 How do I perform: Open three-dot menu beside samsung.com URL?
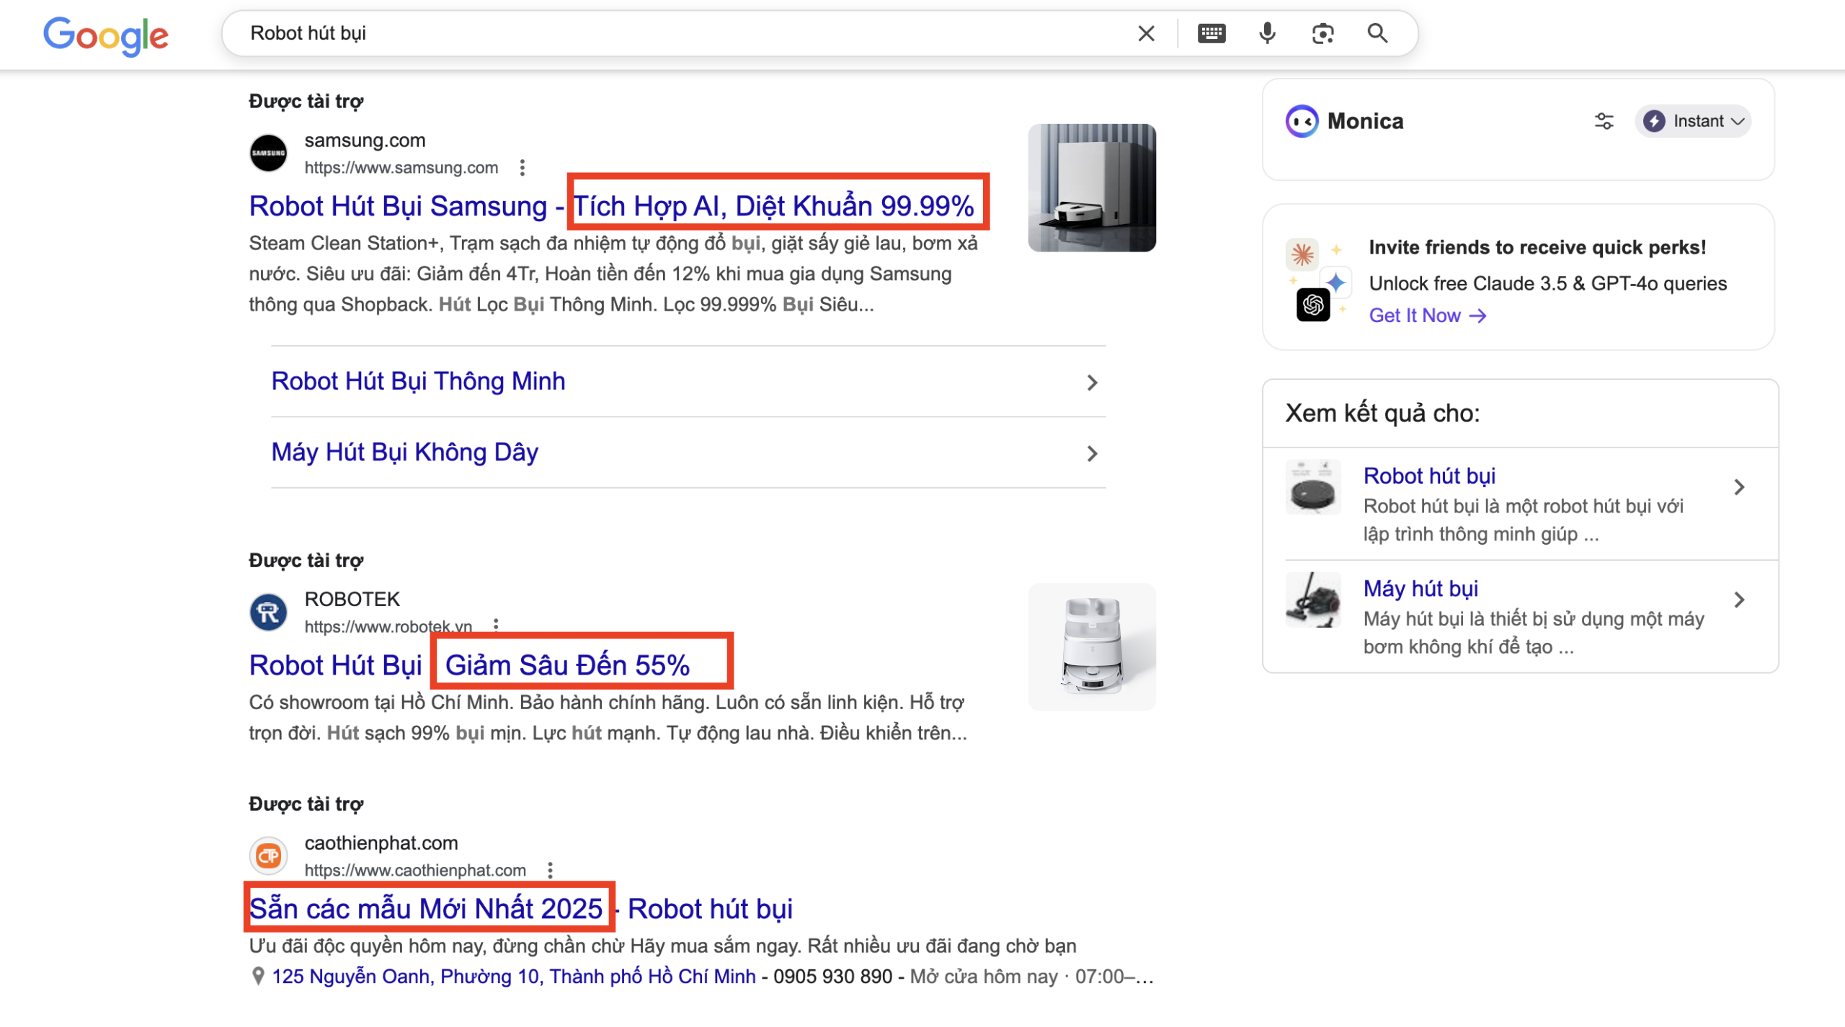click(x=523, y=168)
